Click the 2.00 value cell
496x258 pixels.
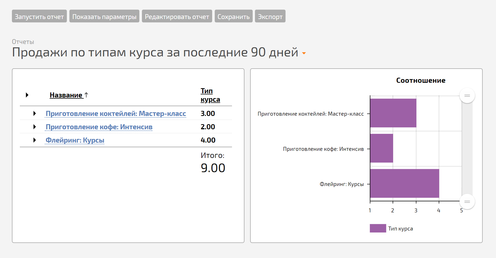[208, 127]
